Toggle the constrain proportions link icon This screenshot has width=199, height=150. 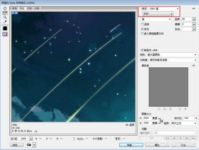[162, 121]
